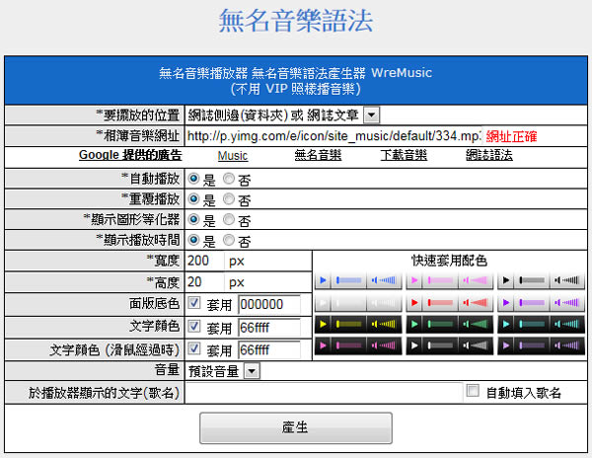
Task: Set 自動播放 to 否
Action: coord(229,179)
